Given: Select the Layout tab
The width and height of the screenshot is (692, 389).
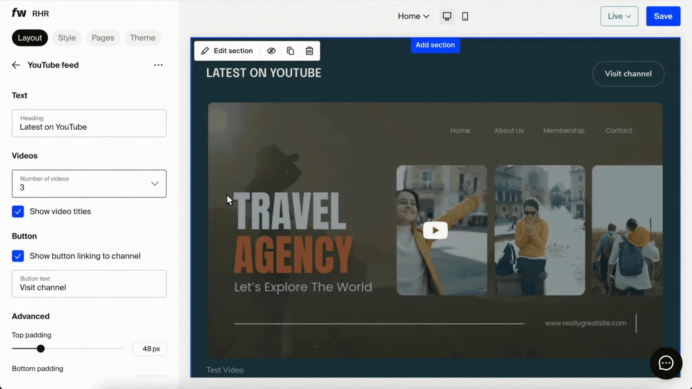Looking at the screenshot, I should 30,38.
